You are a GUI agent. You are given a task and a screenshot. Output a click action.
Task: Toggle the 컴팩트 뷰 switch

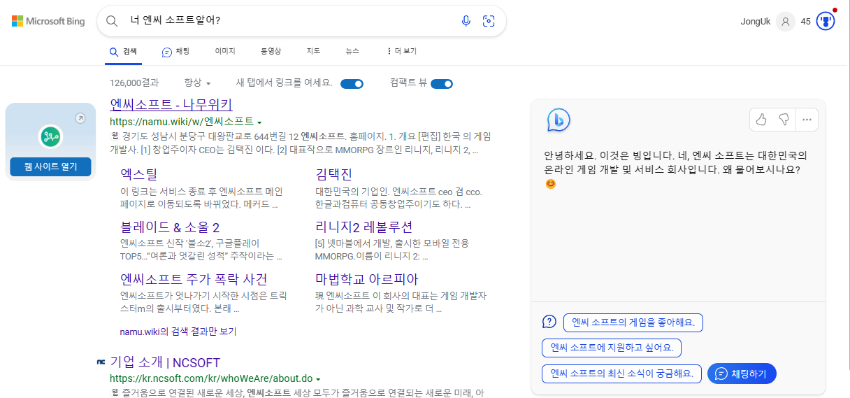click(442, 84)
